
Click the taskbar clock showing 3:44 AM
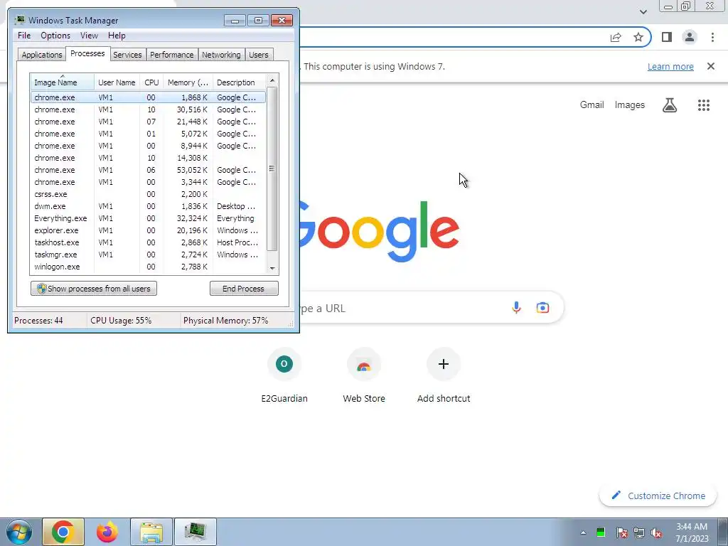(x=692, y=532)
